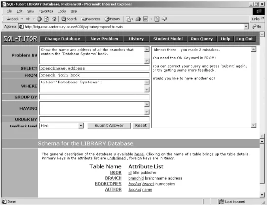Click the Windows logo throbber icon

(259, 11)
